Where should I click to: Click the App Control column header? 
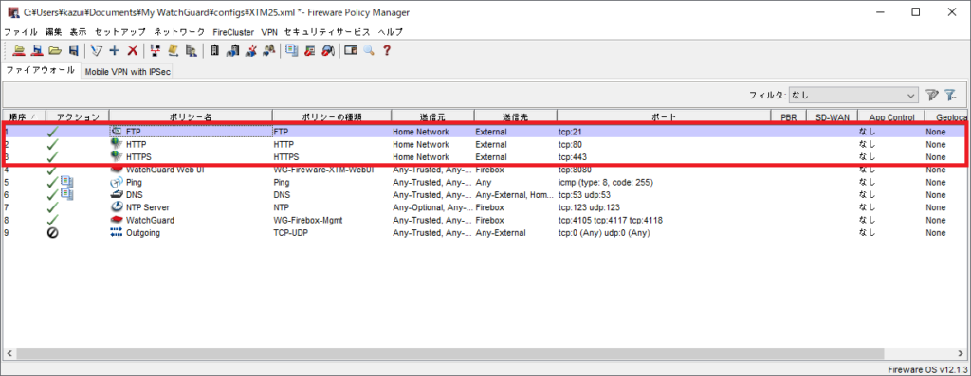[891, 116]
